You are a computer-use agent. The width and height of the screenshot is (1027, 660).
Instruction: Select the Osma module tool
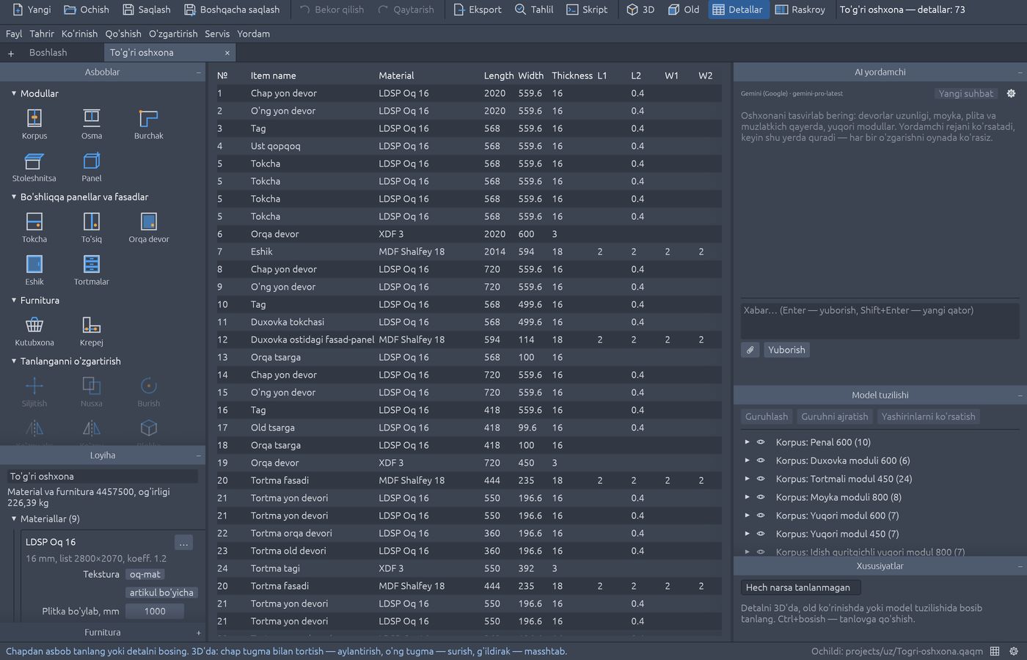click(x=92, y=124)
